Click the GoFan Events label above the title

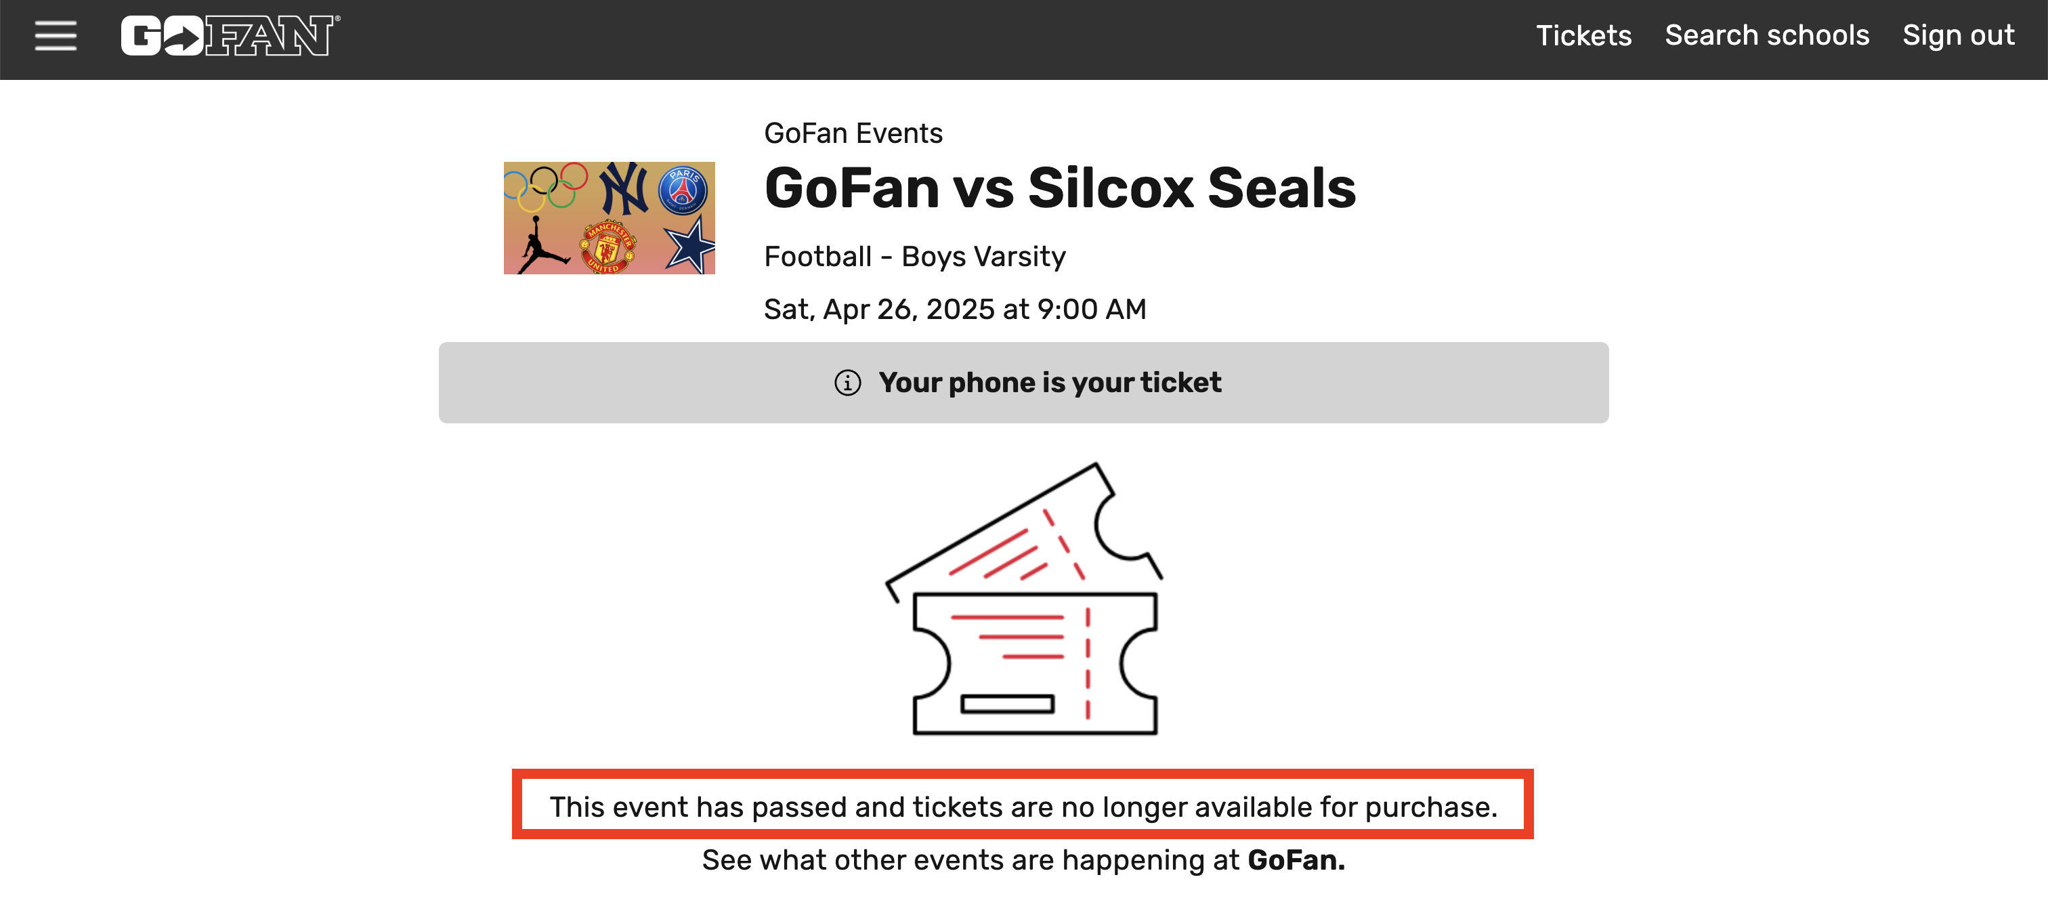pos(853,133)
